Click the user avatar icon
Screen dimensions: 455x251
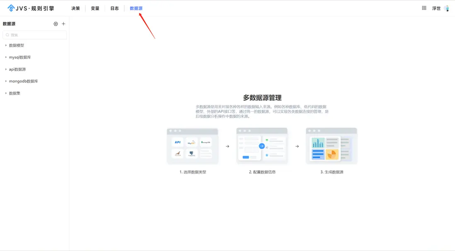(447, 8)
